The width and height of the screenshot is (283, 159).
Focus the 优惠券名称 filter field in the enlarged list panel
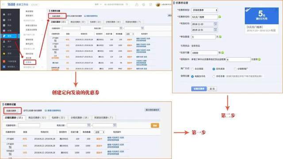coord(29,125)
